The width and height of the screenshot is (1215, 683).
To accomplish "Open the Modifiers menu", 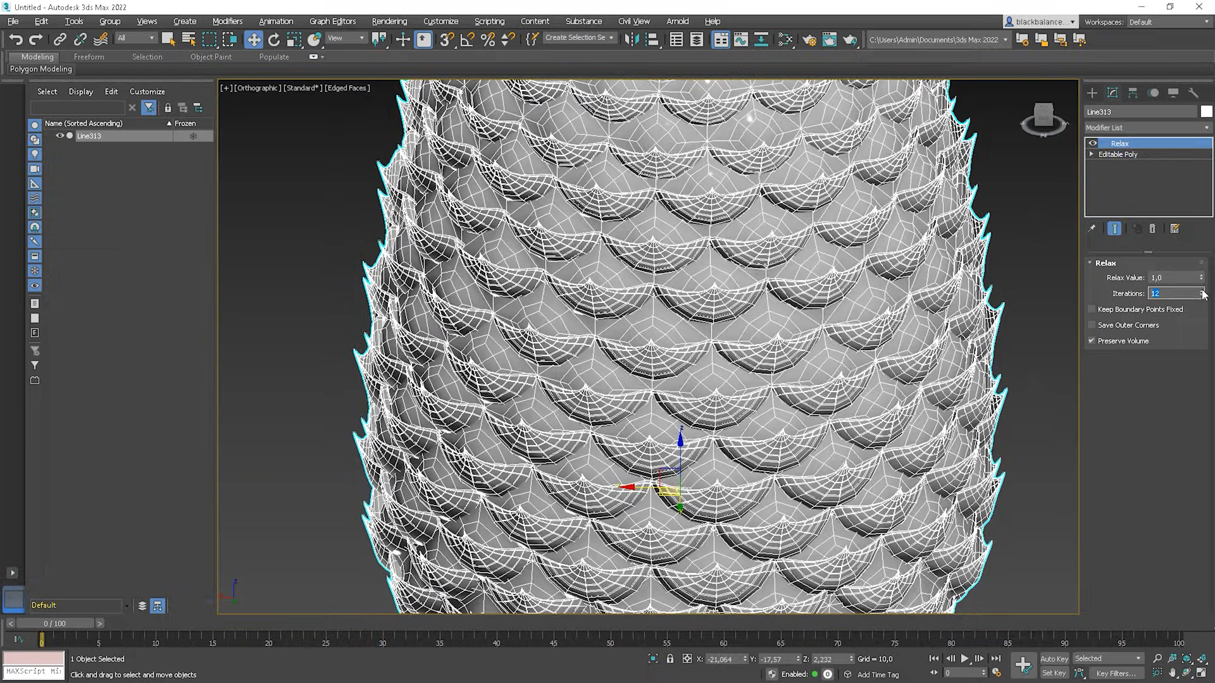I will point(227,21).
